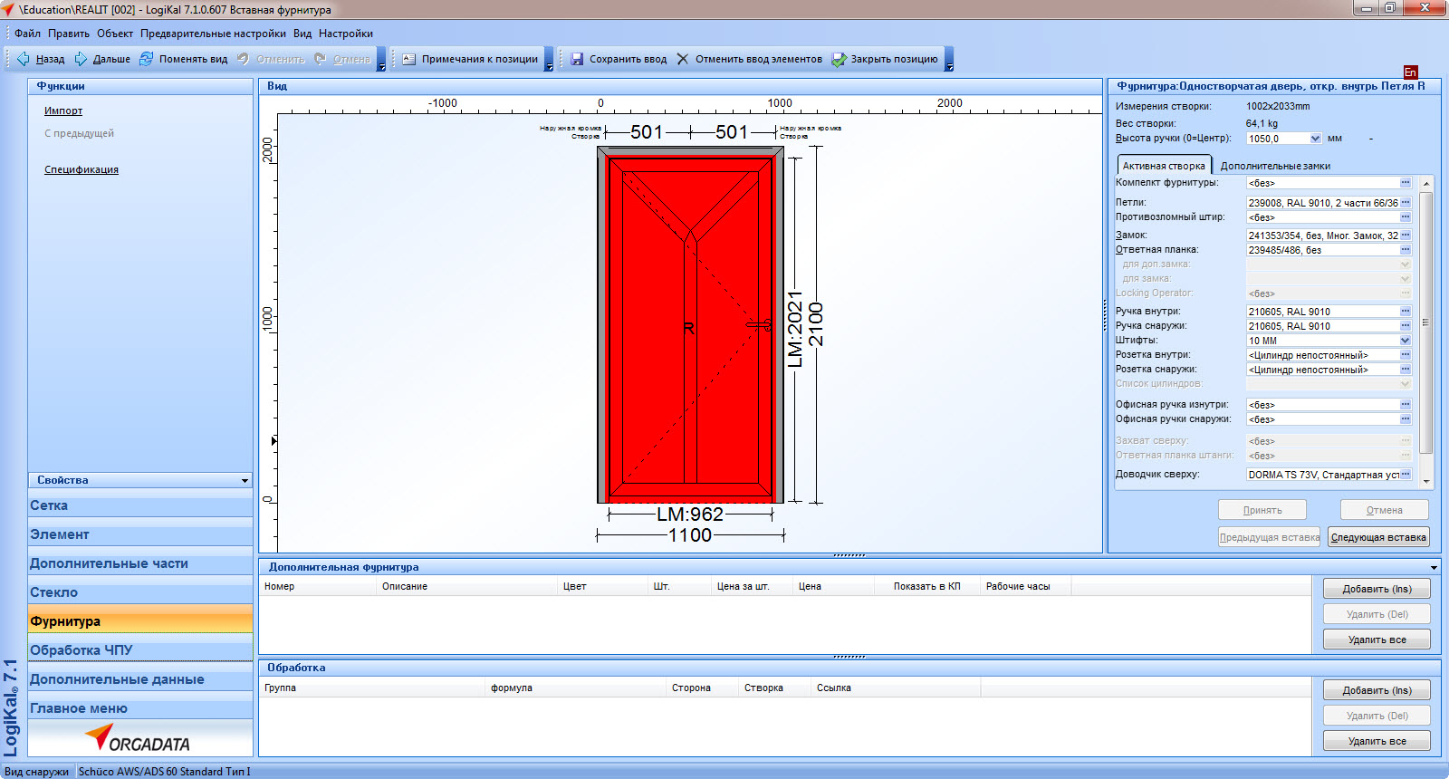Switch to the Дополнительные замки tab

click(1275, 166)
